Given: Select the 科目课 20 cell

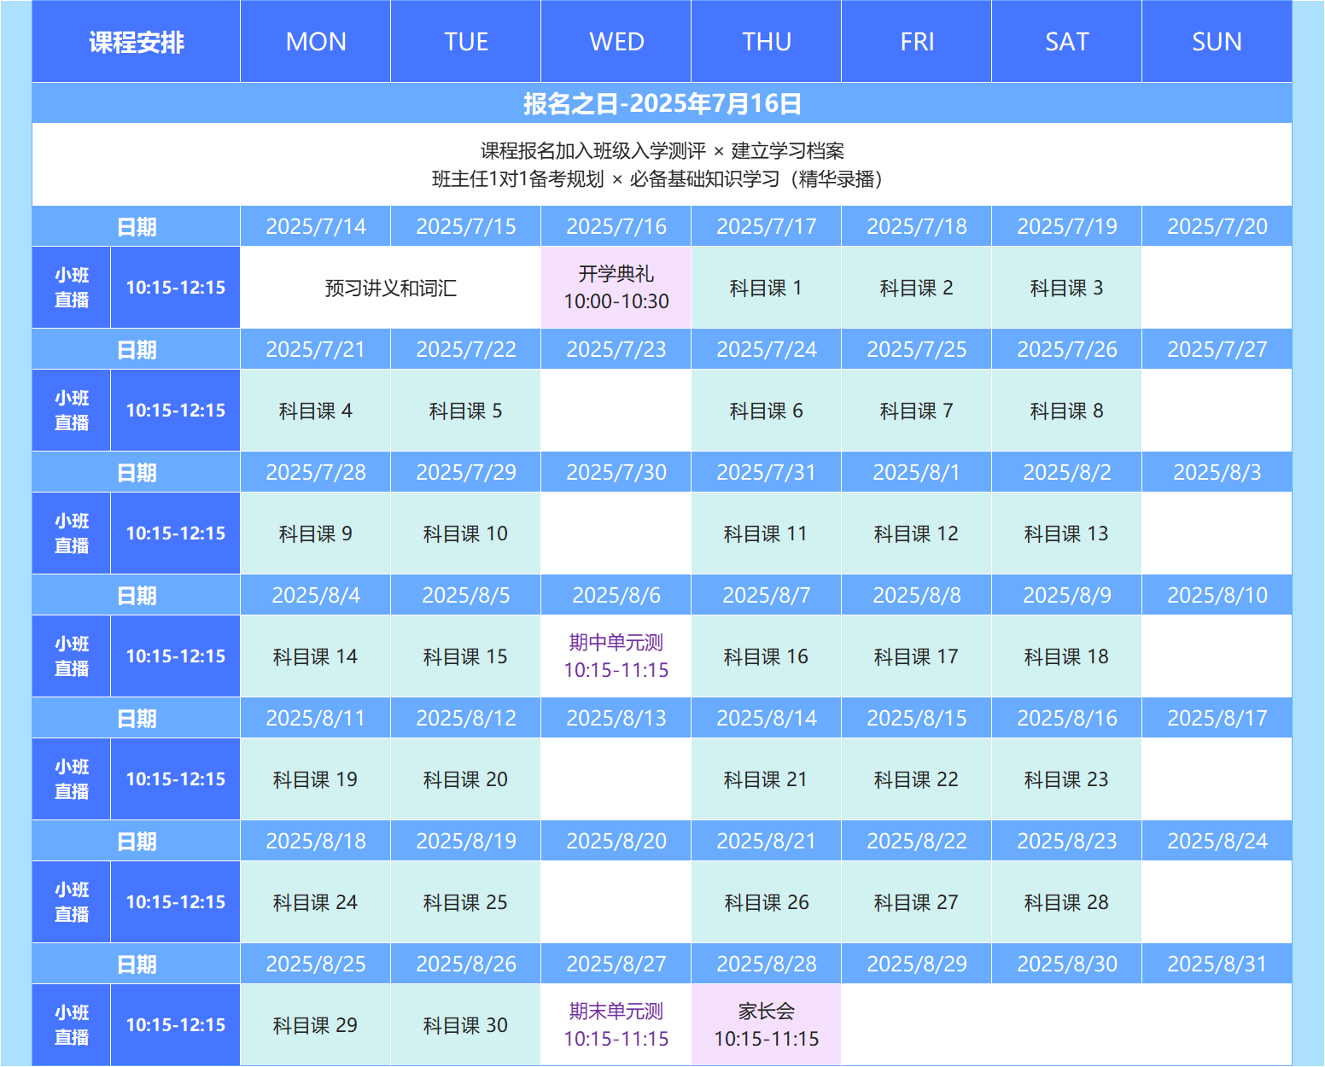Looking at the screenshot, I should click(x=465, y=779).
